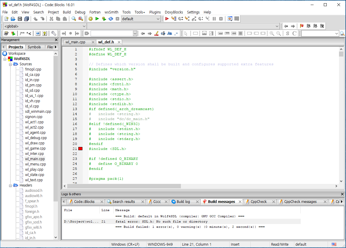Toggle the S source toolbar icon

[288, 33]
